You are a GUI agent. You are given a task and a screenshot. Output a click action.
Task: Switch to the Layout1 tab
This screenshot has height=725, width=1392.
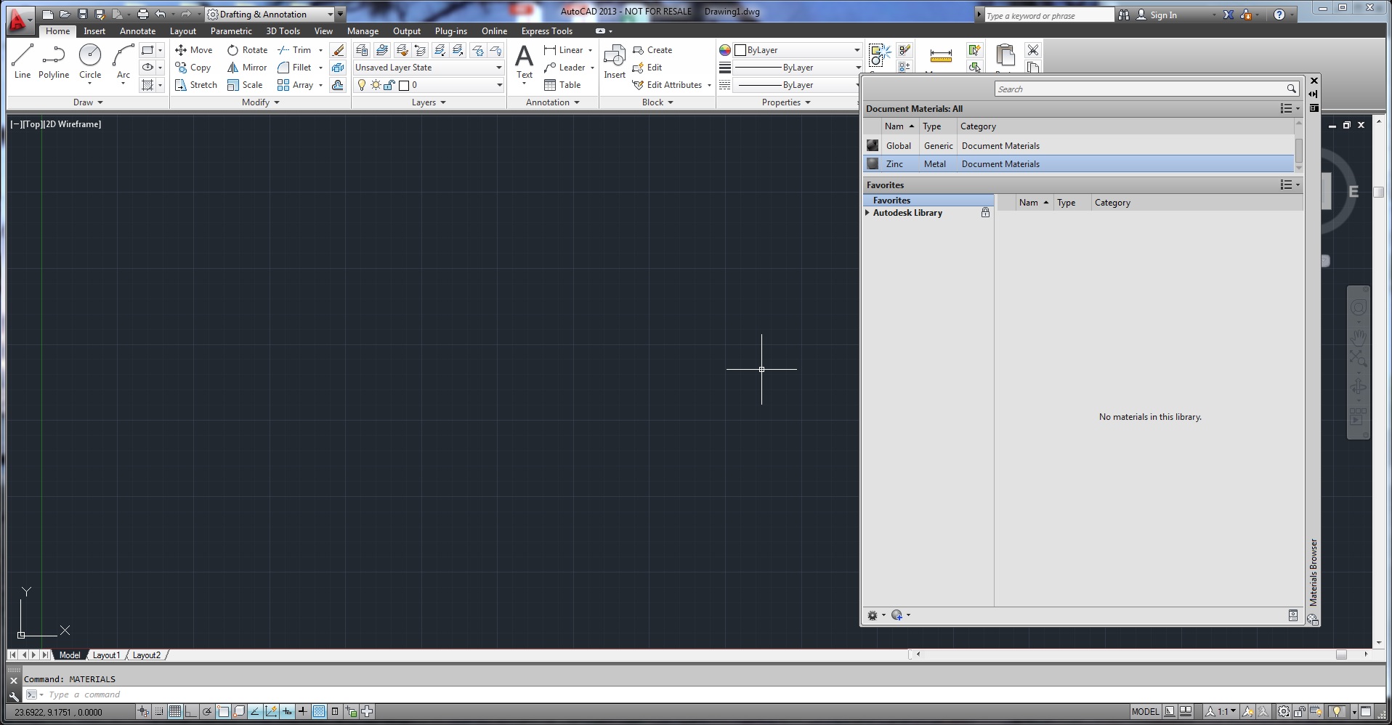[106, 655]
